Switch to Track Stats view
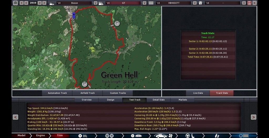Viewport: 269px width, 138px height. coord(222,93)
